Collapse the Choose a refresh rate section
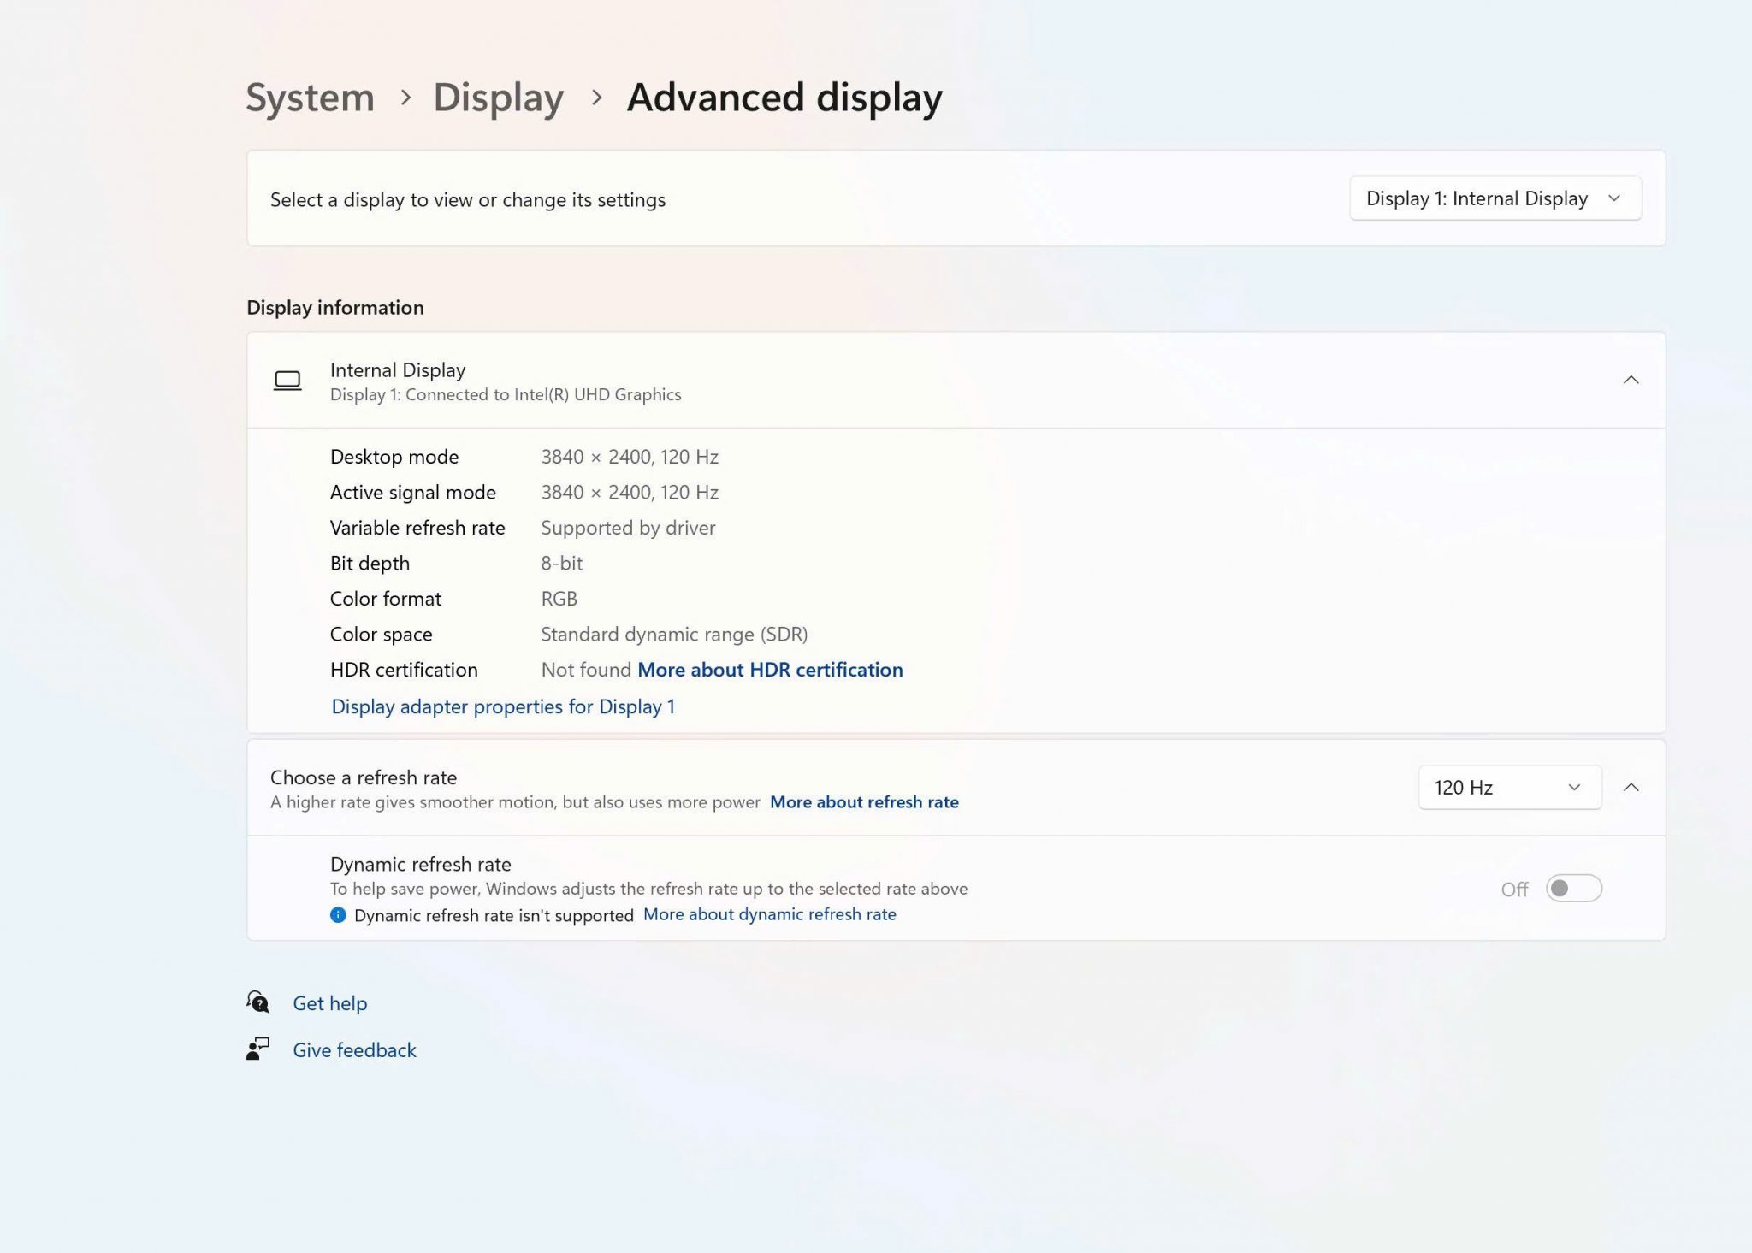Viewport: 1752px width, 1253px height. pos(1631,787)
